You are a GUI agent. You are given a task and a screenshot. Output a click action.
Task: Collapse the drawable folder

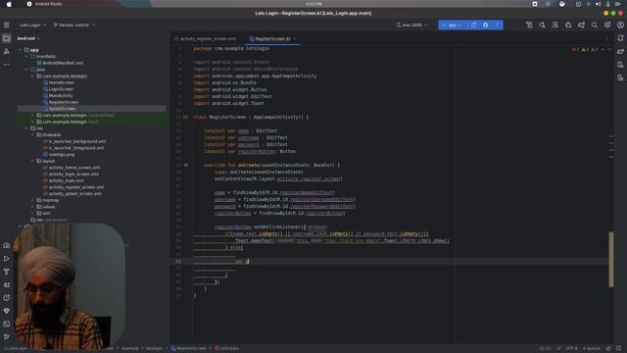point(32,135)
